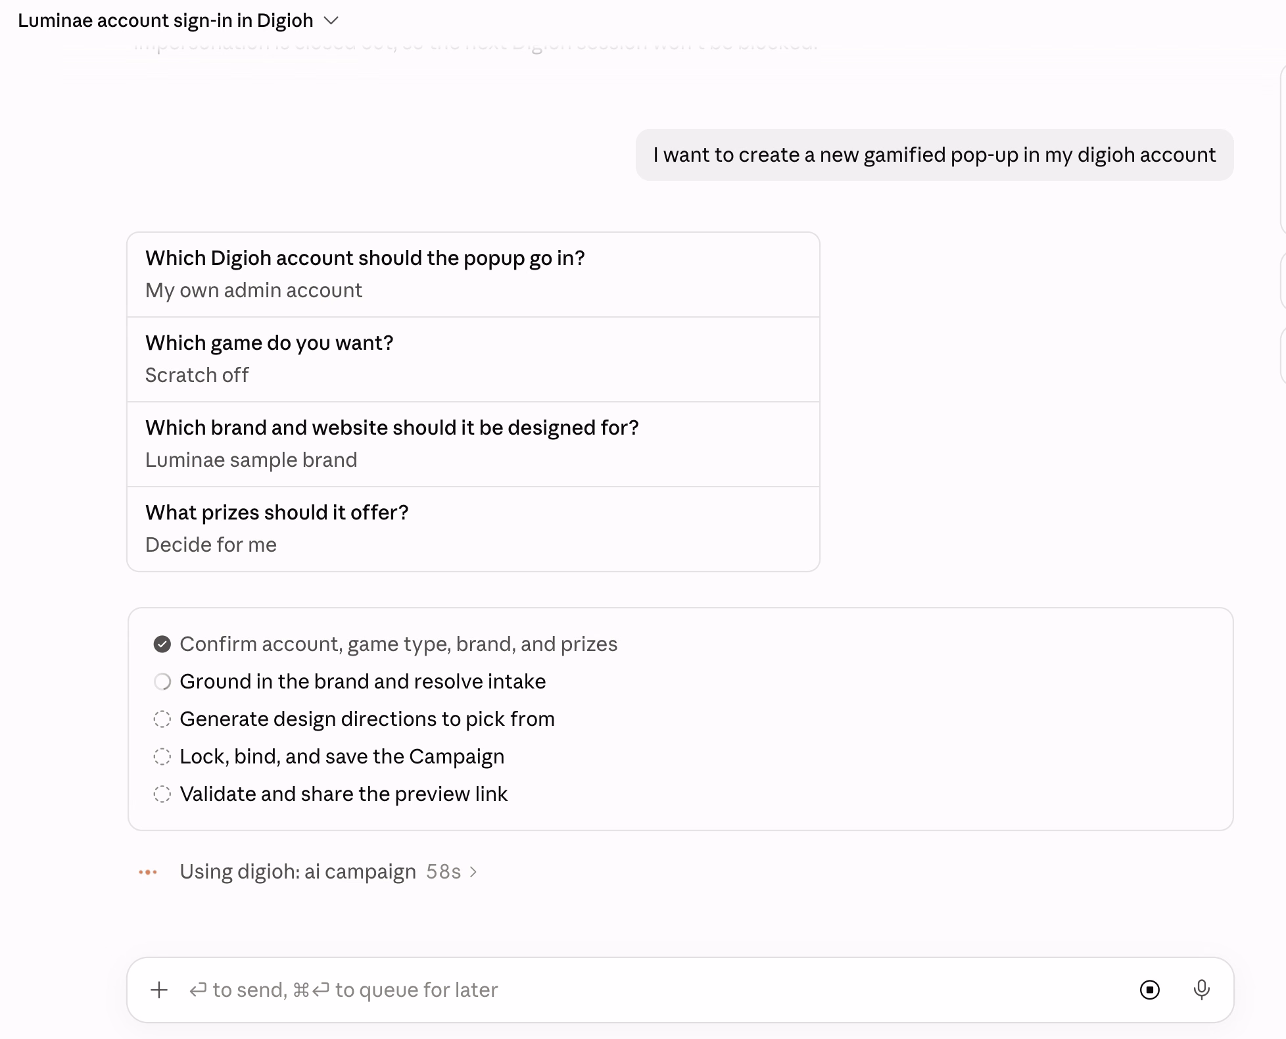Click the animated orange dots progress icon
The height and width of the screenshot is (1039, 1286).
coord(148,872)
